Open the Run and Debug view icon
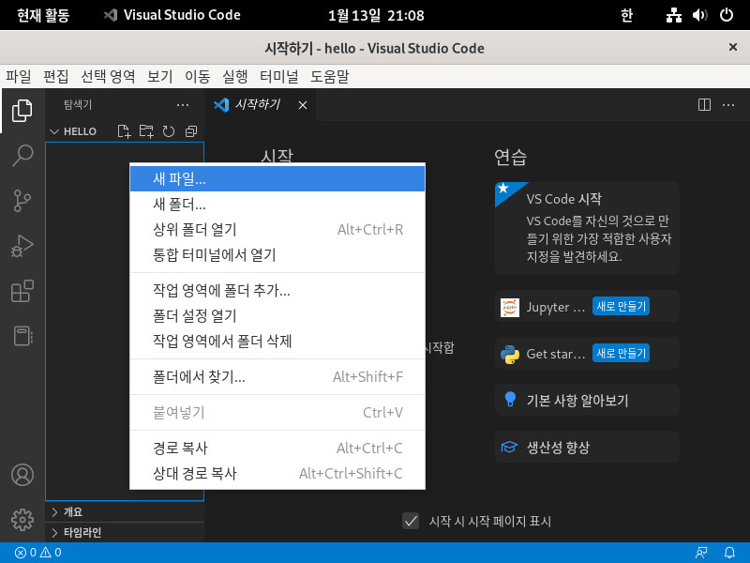This screenshot has width=750, height=563. (22, 246)
